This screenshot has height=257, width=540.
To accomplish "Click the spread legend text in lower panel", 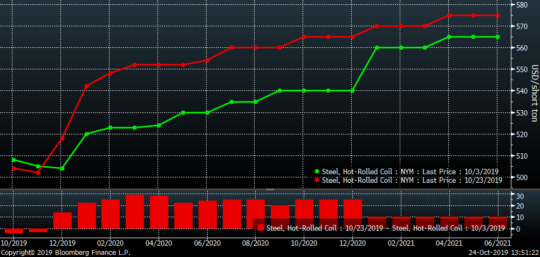I will [386, 228].
